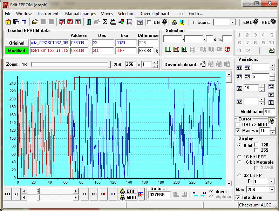279x211 pixels.
Task: Open the F value dropdown
Action: [x=271, y=182]
